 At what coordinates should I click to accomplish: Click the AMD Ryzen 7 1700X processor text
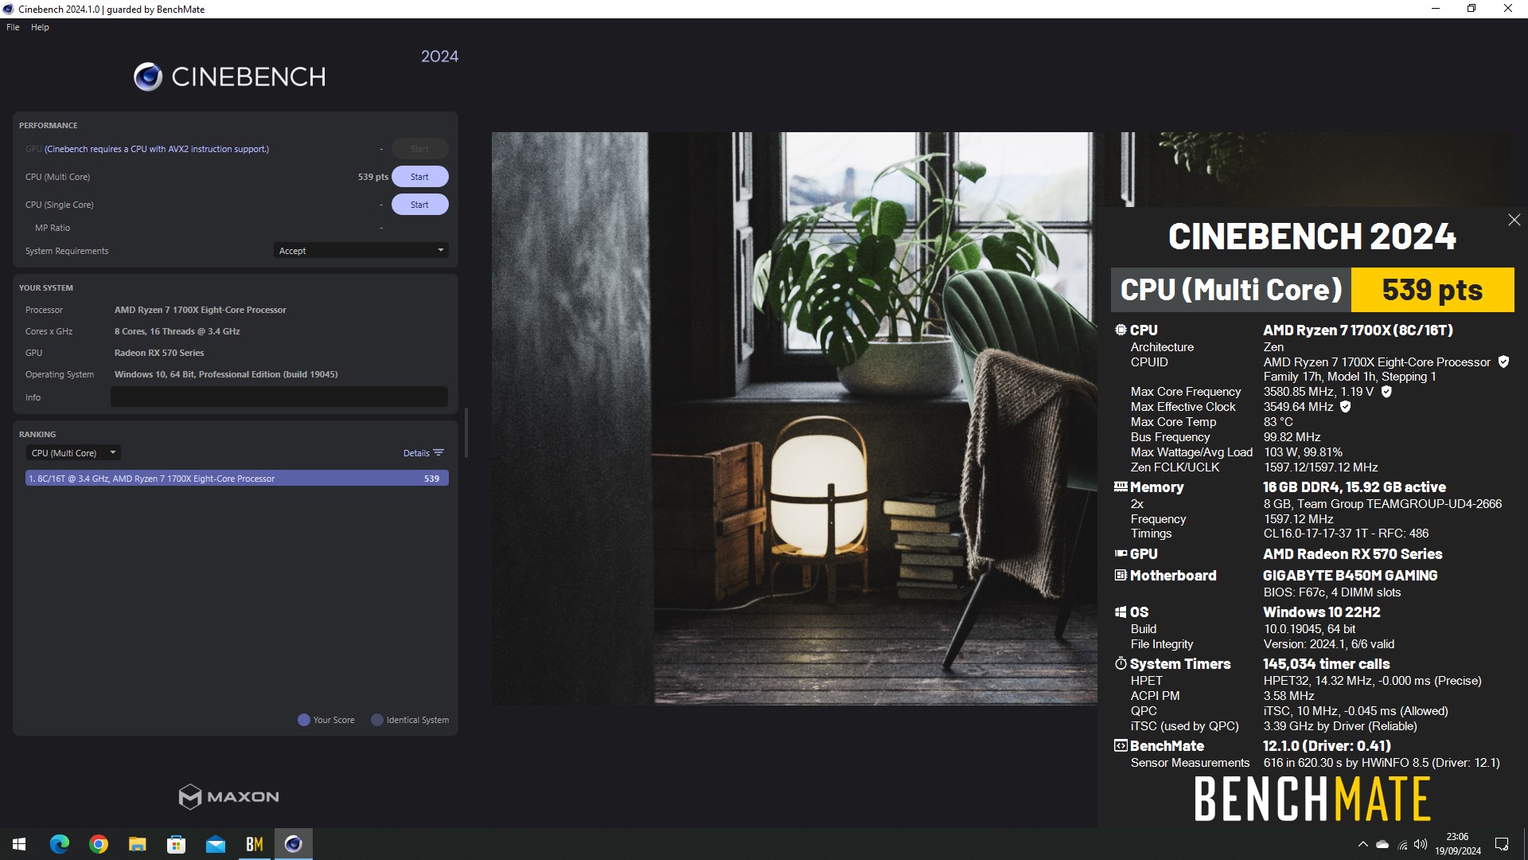(x=200, y=310)
